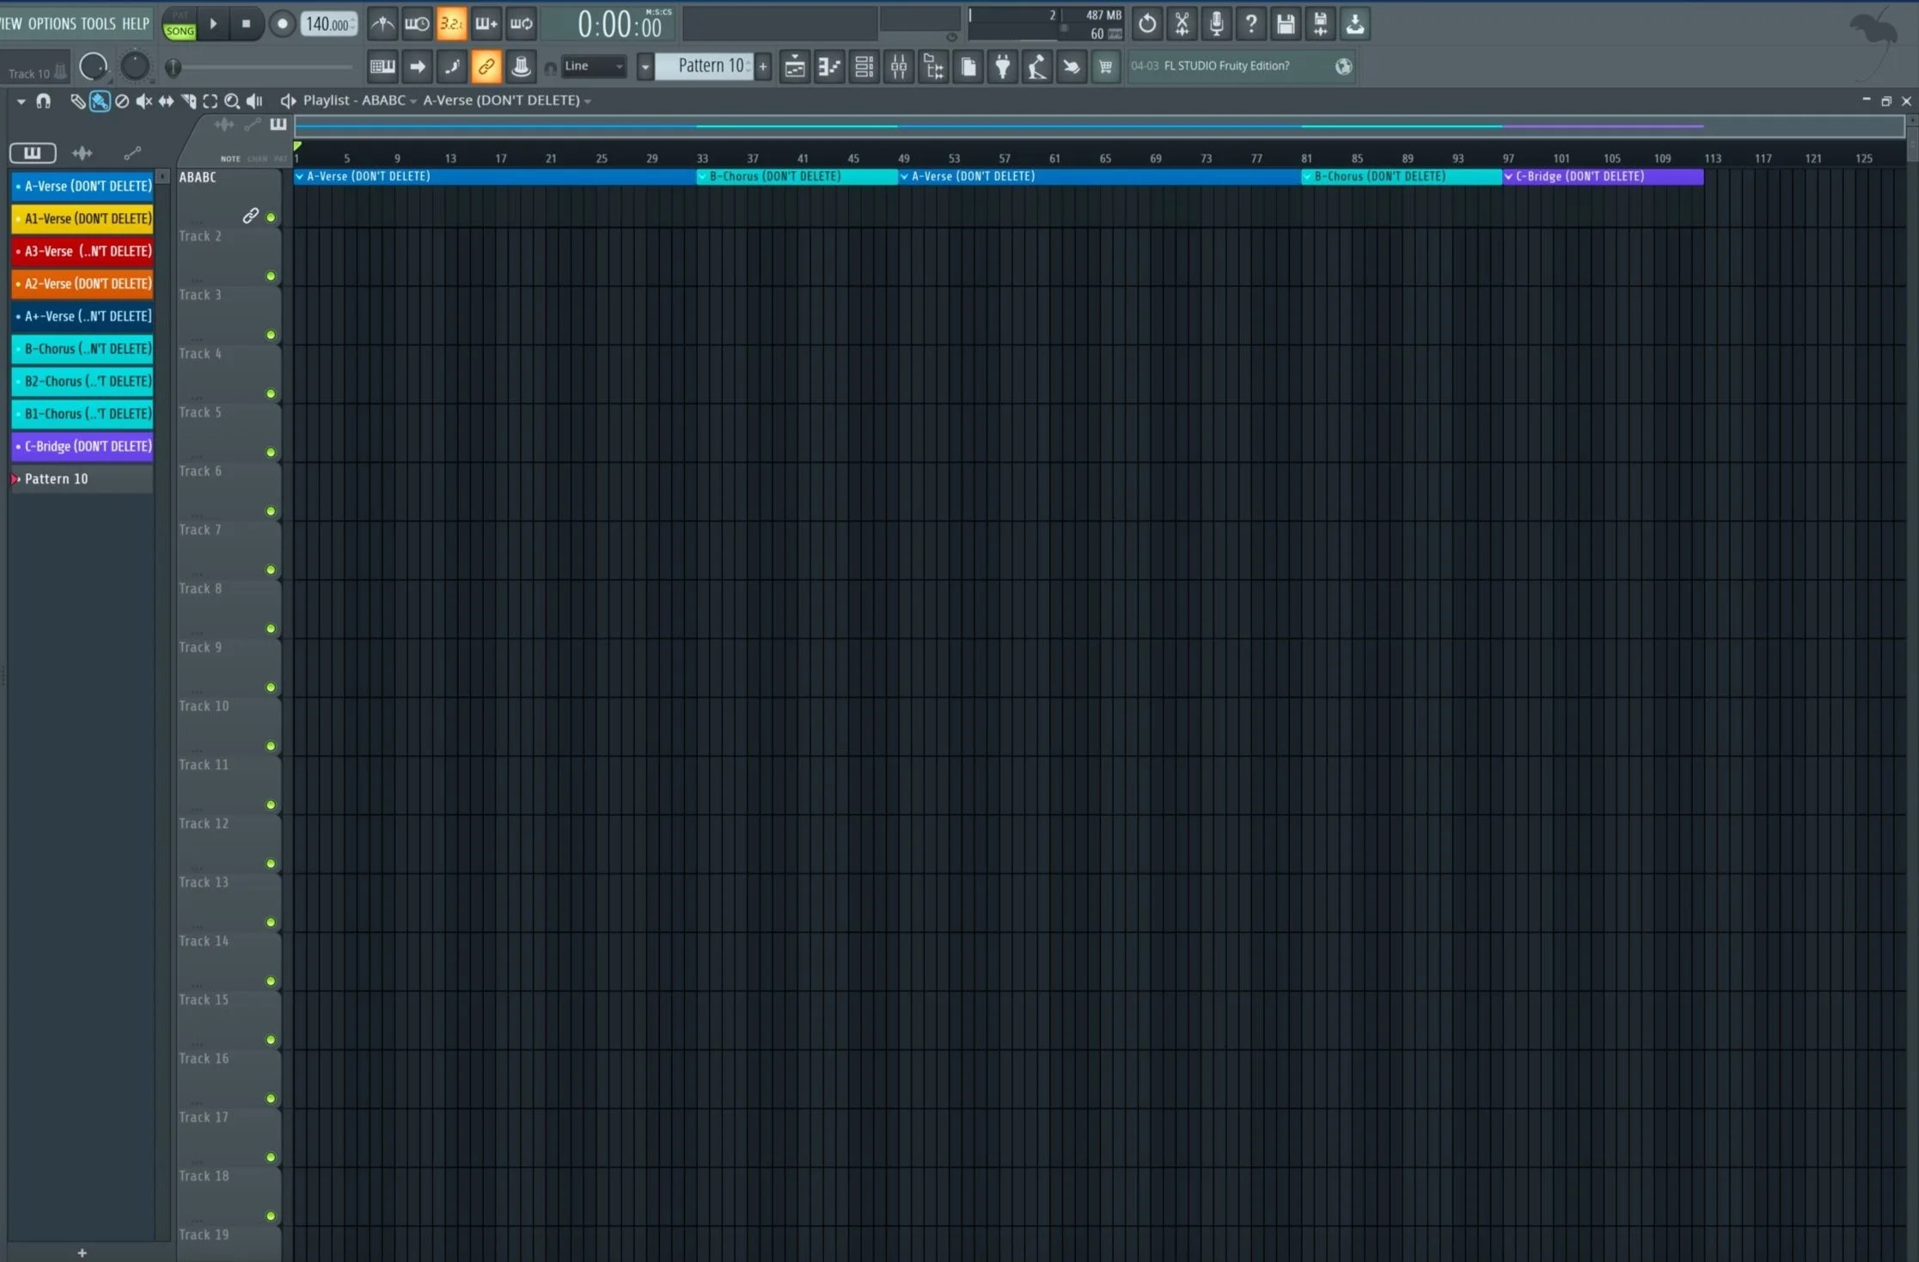Select the Mute tool in playlist toolbar

(x=144, y=101)
